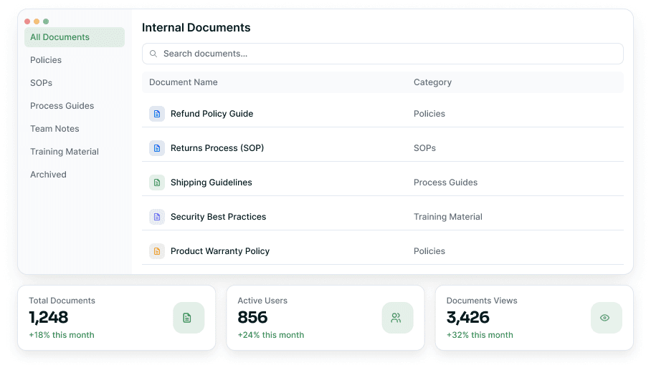Open the Refund Policy Guide document

pyautogui.click(x=212, y=114)
